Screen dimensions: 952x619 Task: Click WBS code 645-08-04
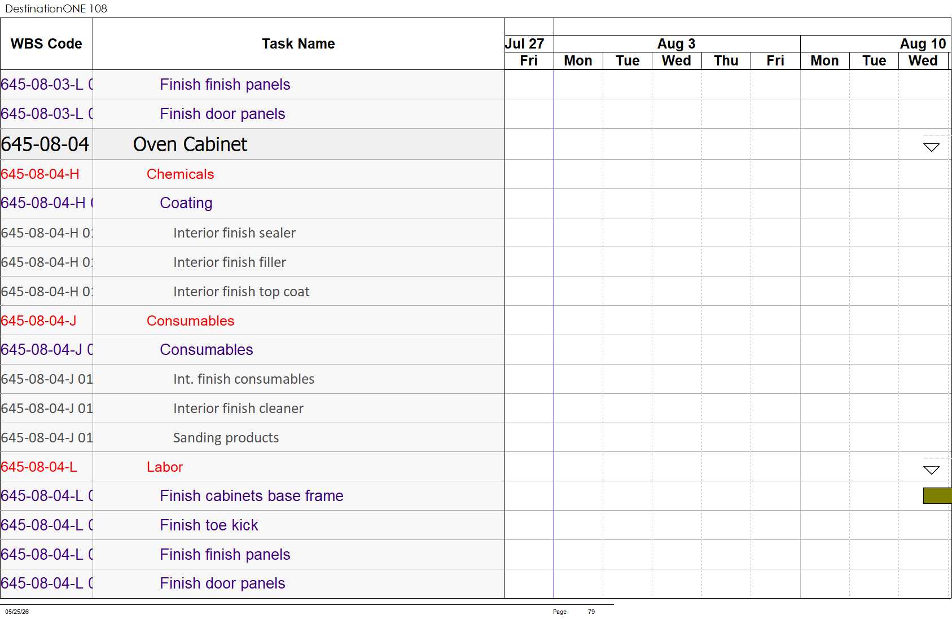pos(45,144)
